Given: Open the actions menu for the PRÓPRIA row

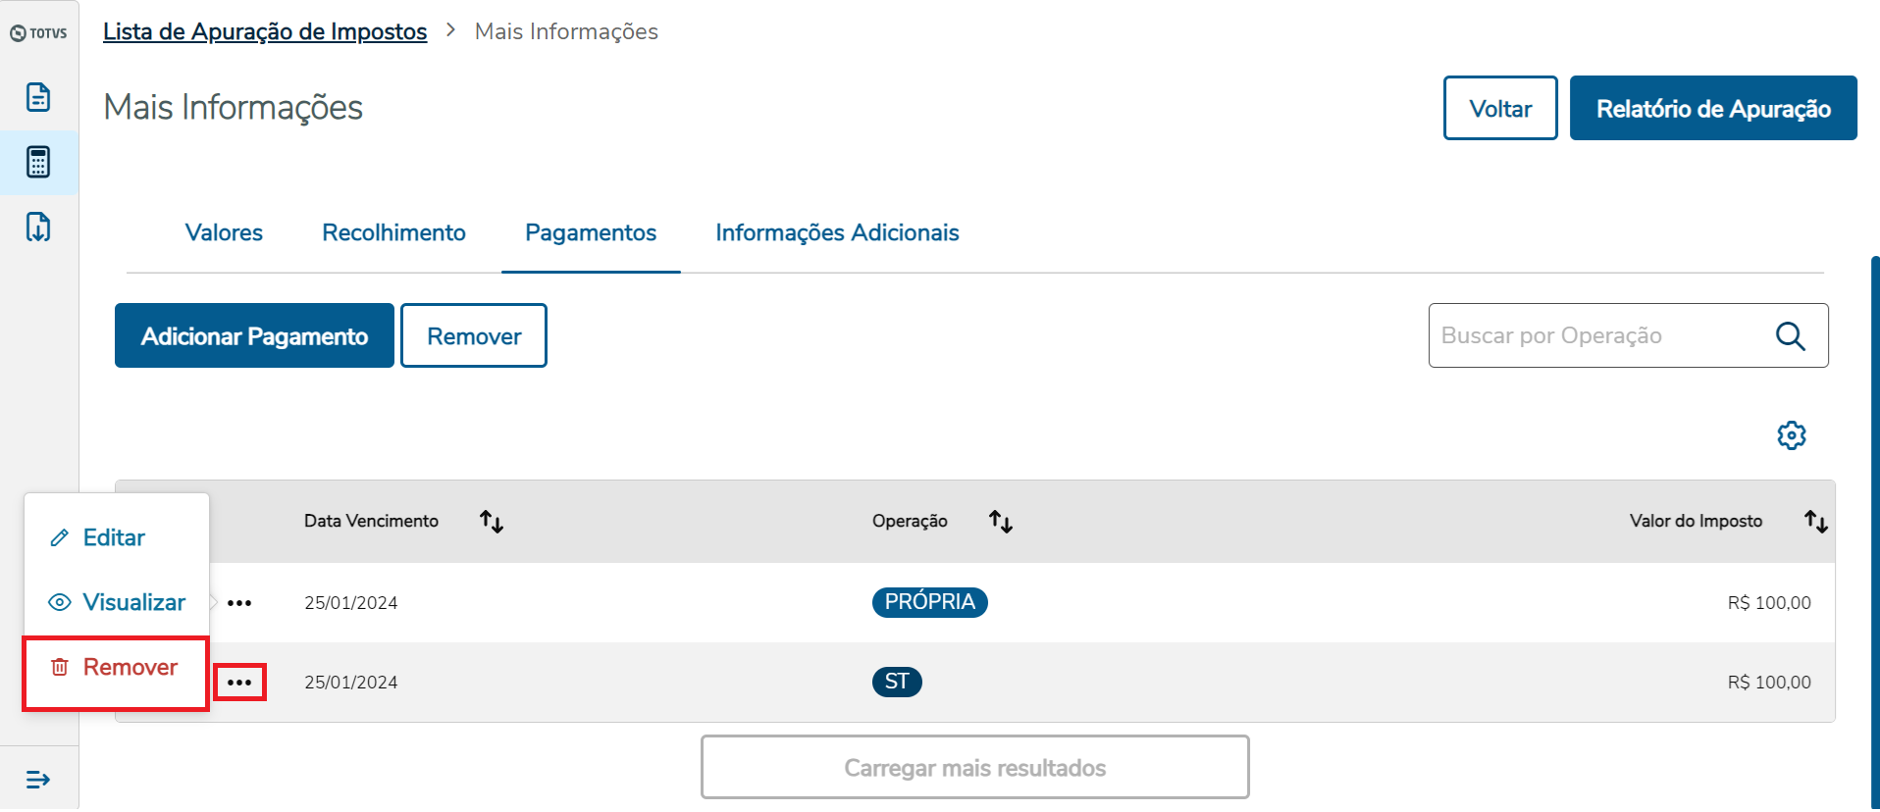Looking at the screenshot, I should (x=239, y=603).
